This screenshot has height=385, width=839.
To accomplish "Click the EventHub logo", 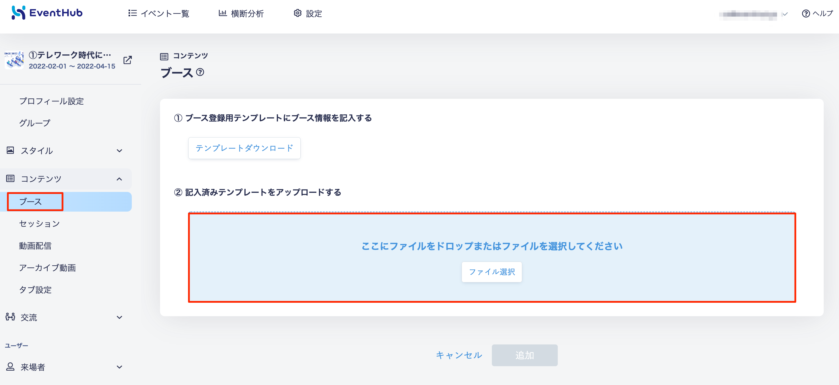I will point(47,13).
